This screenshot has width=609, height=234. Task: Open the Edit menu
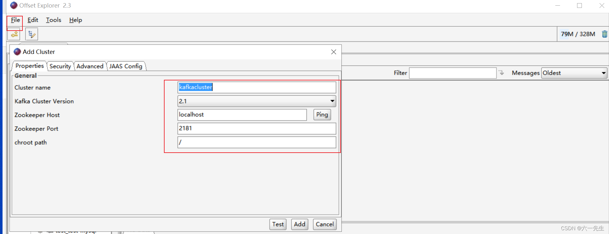tap(33, 20)
